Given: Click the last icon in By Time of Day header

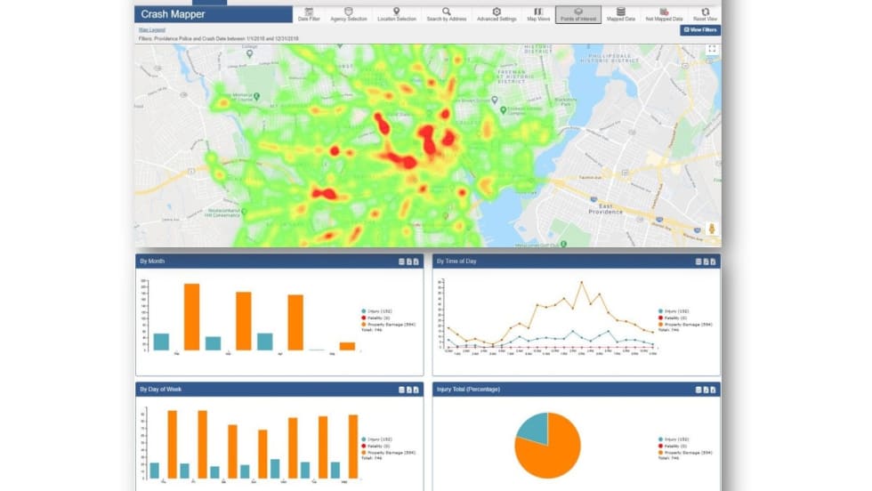Looking at the screenshot, I should 713,262.
